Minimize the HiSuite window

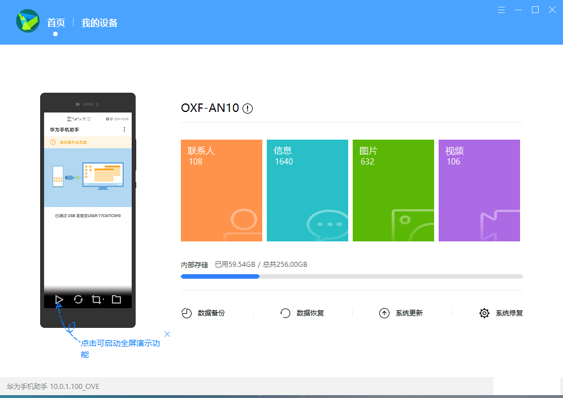tap(518, 10)
